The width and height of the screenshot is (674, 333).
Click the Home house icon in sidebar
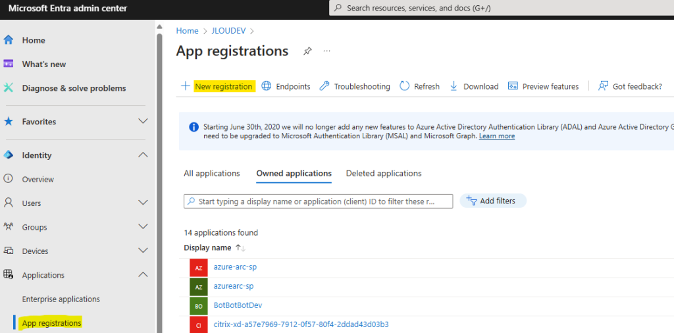(8, 40)
